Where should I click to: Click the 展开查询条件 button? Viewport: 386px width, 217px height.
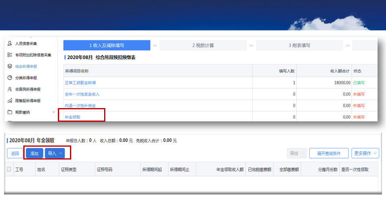click(x=329, y=153)
